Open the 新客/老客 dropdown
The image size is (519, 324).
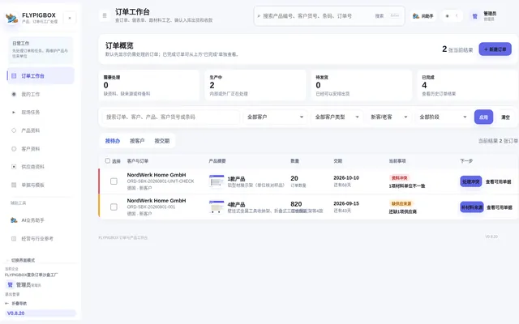click(389, 117)
